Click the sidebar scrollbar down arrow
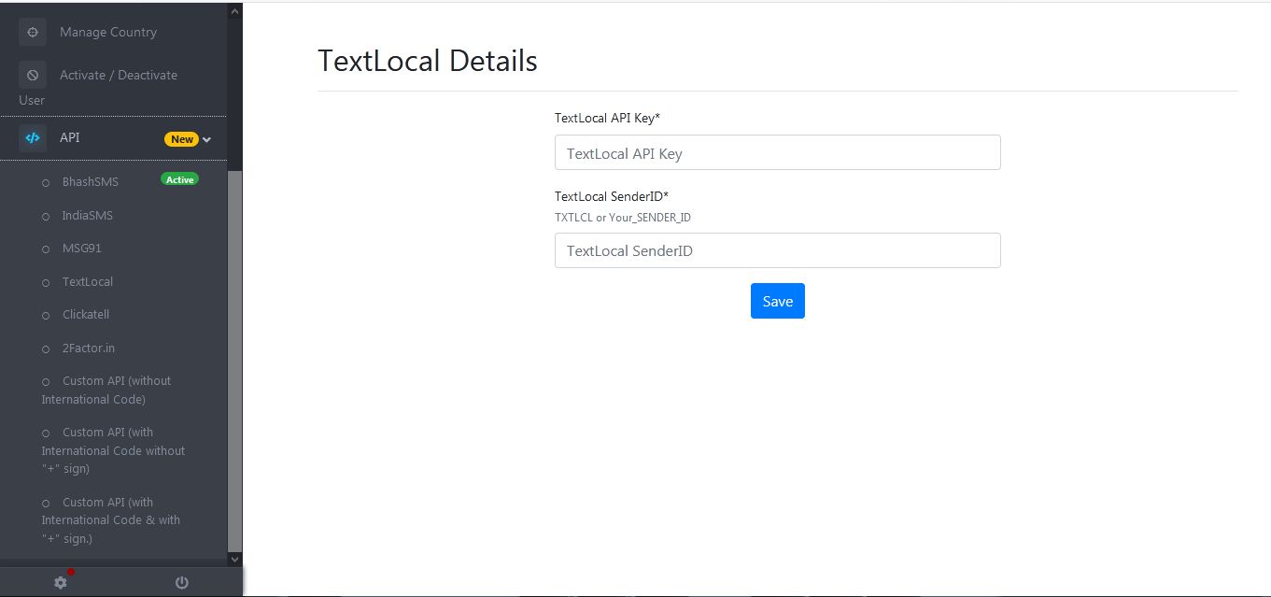Screen dimensions: 1271x597 point(234,559)
